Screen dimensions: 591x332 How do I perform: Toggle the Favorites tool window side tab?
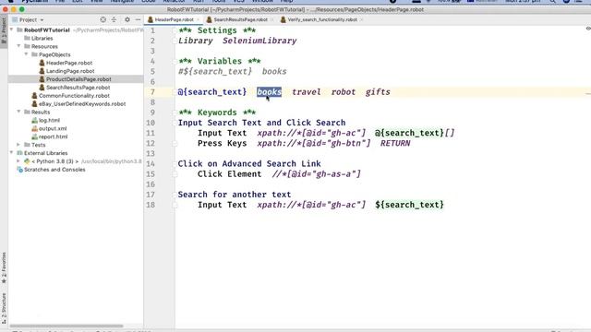[x=4, y=268]
